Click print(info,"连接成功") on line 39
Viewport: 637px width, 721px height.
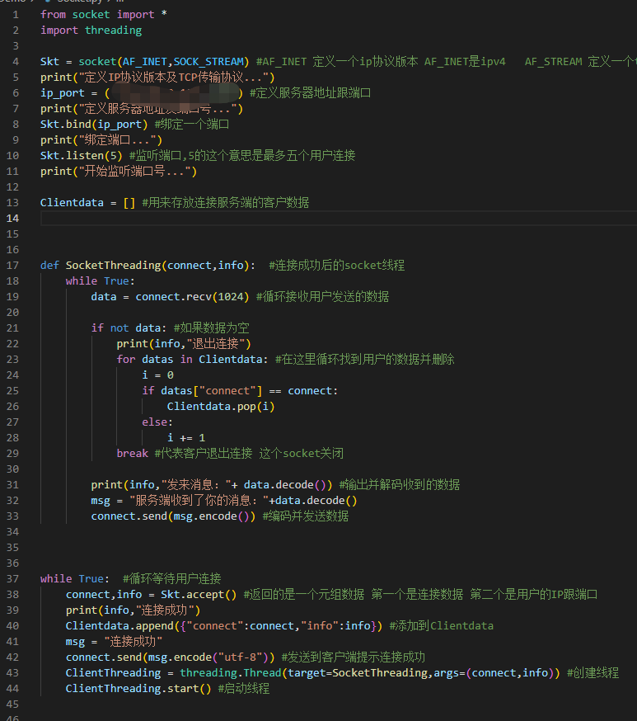[133, 610]
